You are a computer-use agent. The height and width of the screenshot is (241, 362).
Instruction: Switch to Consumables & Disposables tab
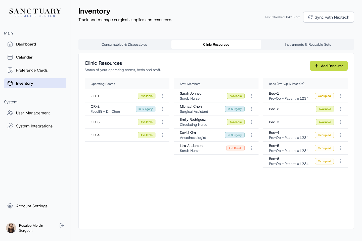click(124, 44)
